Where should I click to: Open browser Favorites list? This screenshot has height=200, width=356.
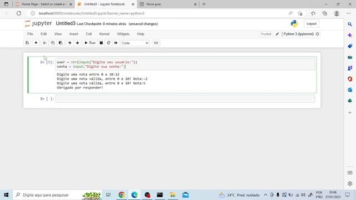(313, 13)
